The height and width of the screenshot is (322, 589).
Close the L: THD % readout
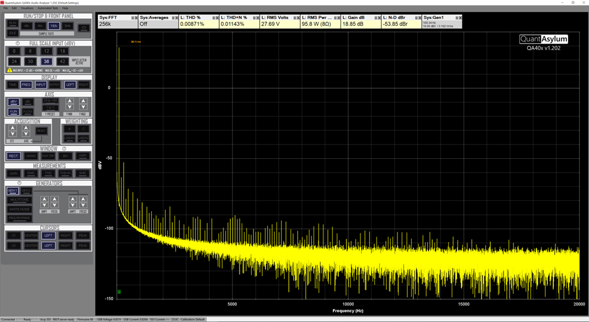[217, 18]
